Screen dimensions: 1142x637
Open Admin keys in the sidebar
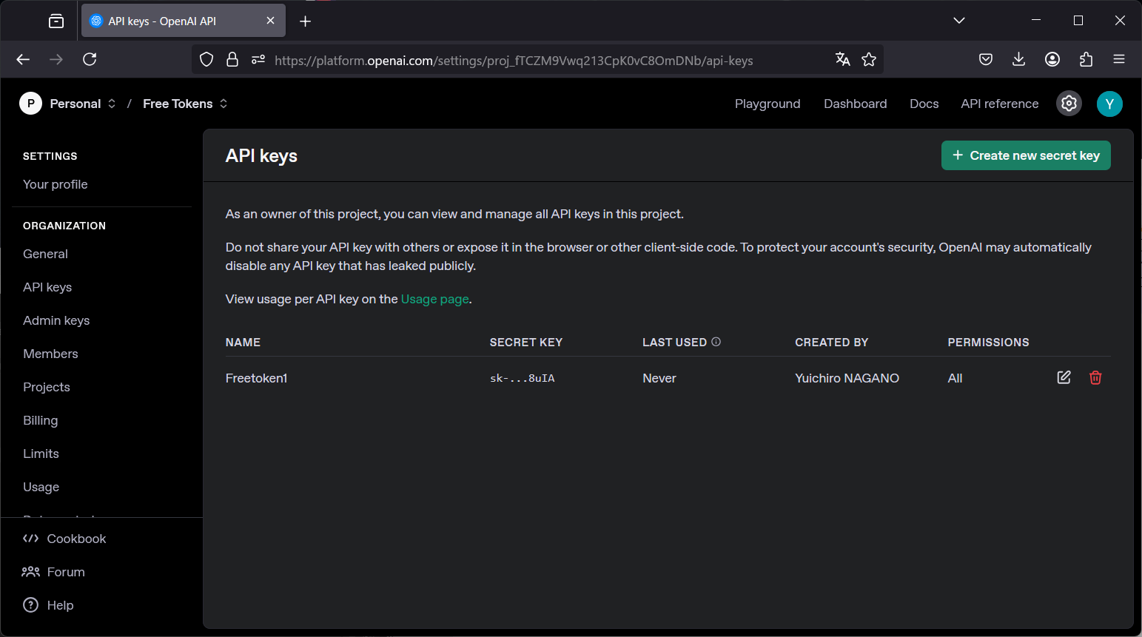[x=56, y=320]
